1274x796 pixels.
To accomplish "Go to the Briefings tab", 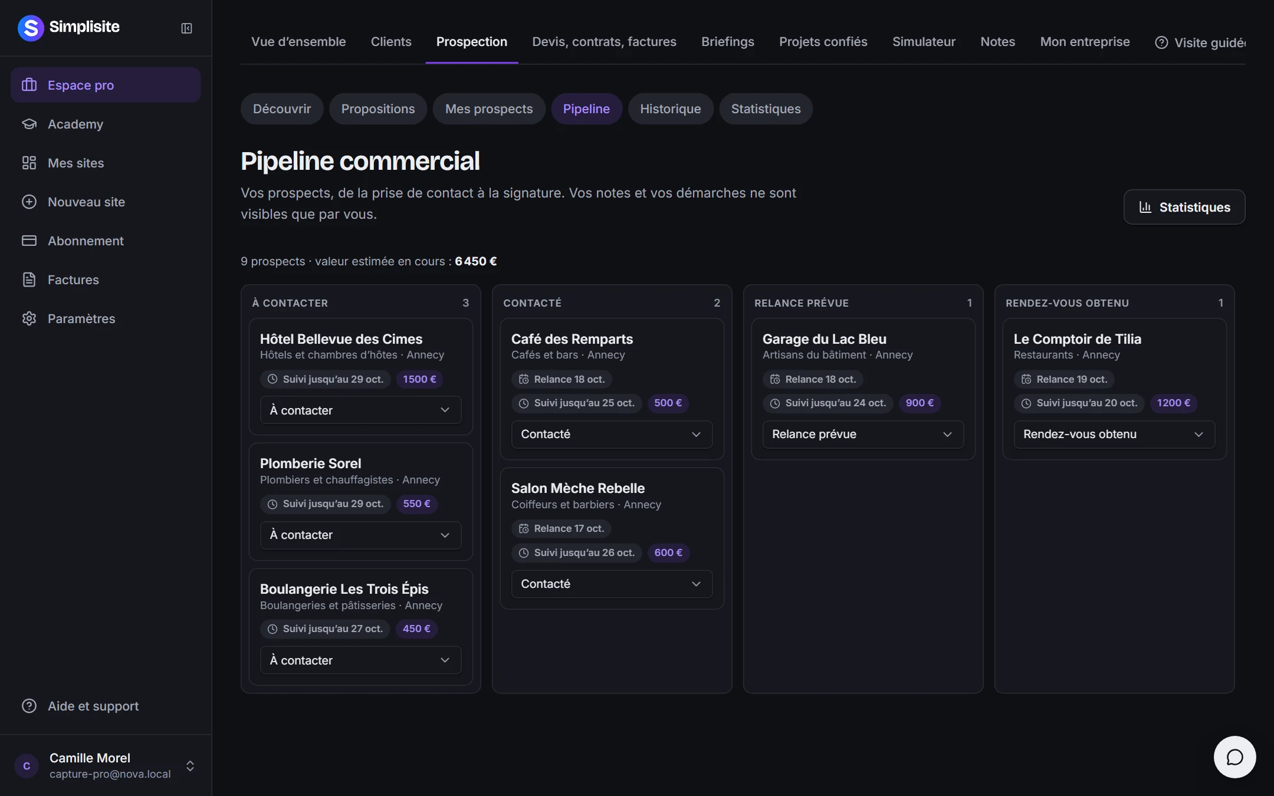I will coord(727,42).
